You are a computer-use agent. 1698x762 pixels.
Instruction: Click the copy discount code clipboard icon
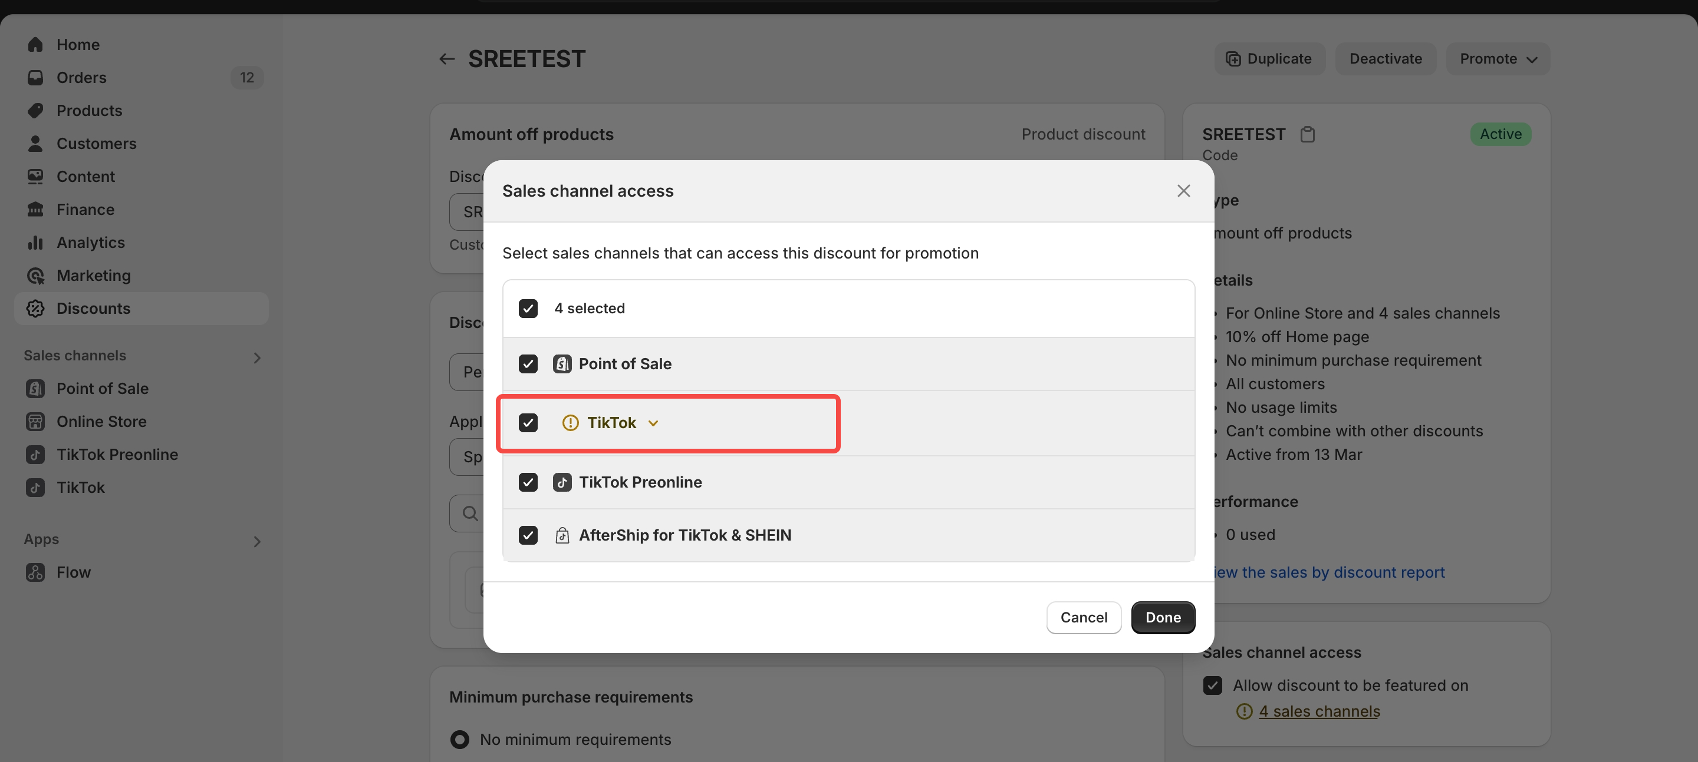click(x=1307, y=134)
